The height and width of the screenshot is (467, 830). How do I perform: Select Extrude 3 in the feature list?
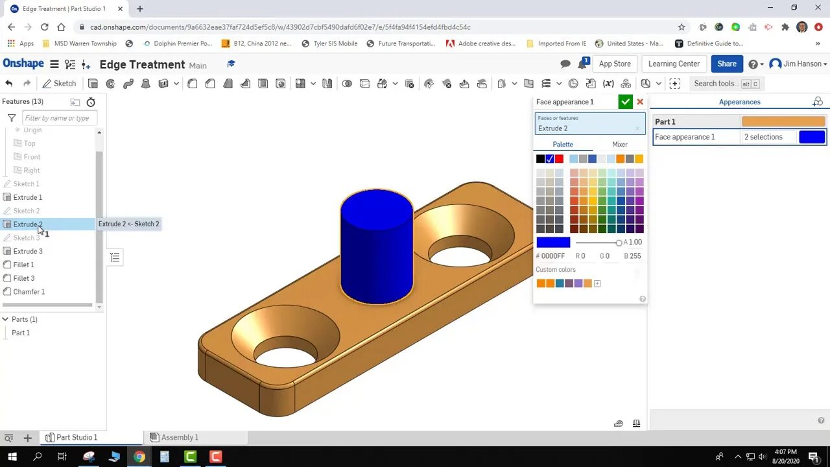pyautogui.click(x=28, y=251)
